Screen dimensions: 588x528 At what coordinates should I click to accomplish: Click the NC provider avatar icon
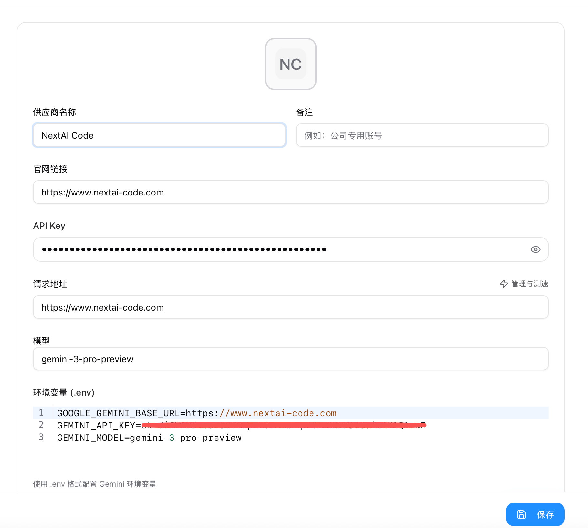coord(290,64)
